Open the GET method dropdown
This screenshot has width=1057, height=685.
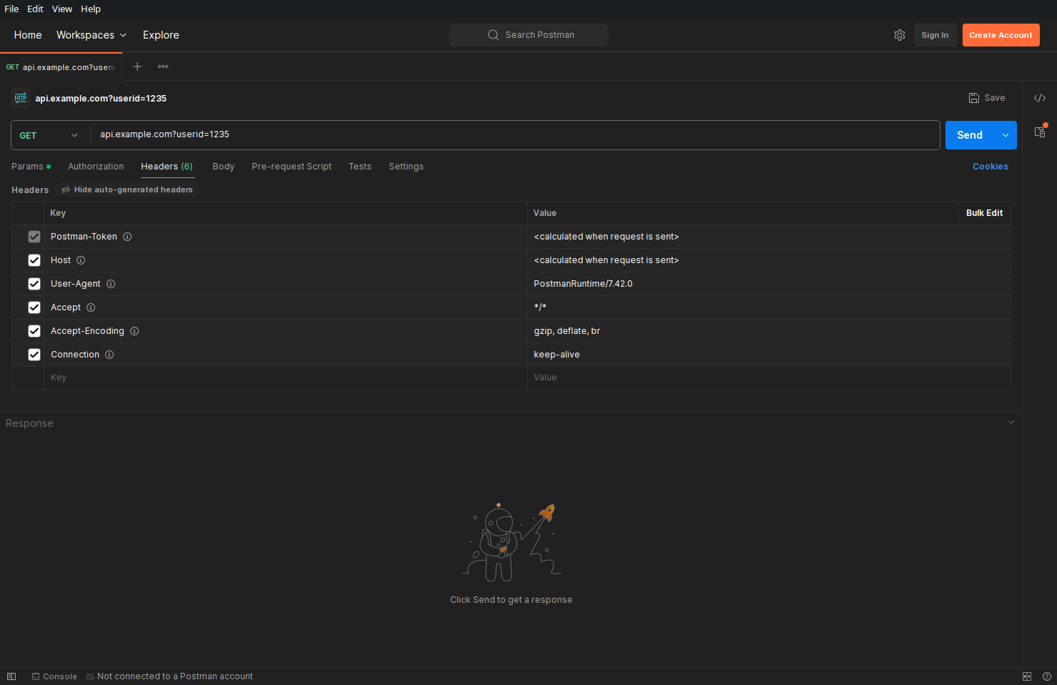pyautogui.click(x=49, y=135)
